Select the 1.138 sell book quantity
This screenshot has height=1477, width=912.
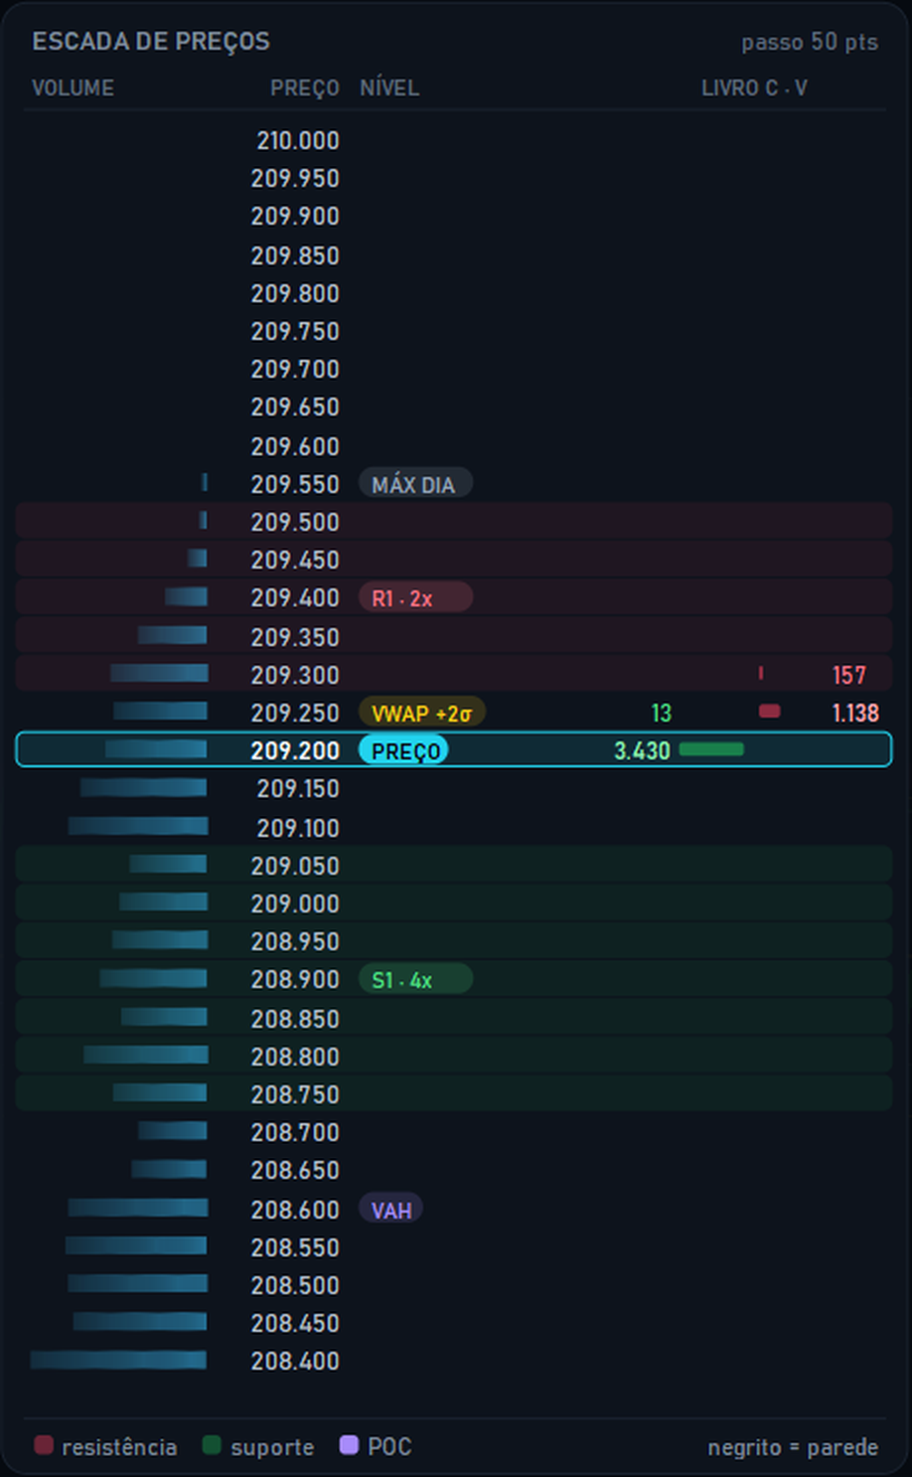click(x=855, y=713)
